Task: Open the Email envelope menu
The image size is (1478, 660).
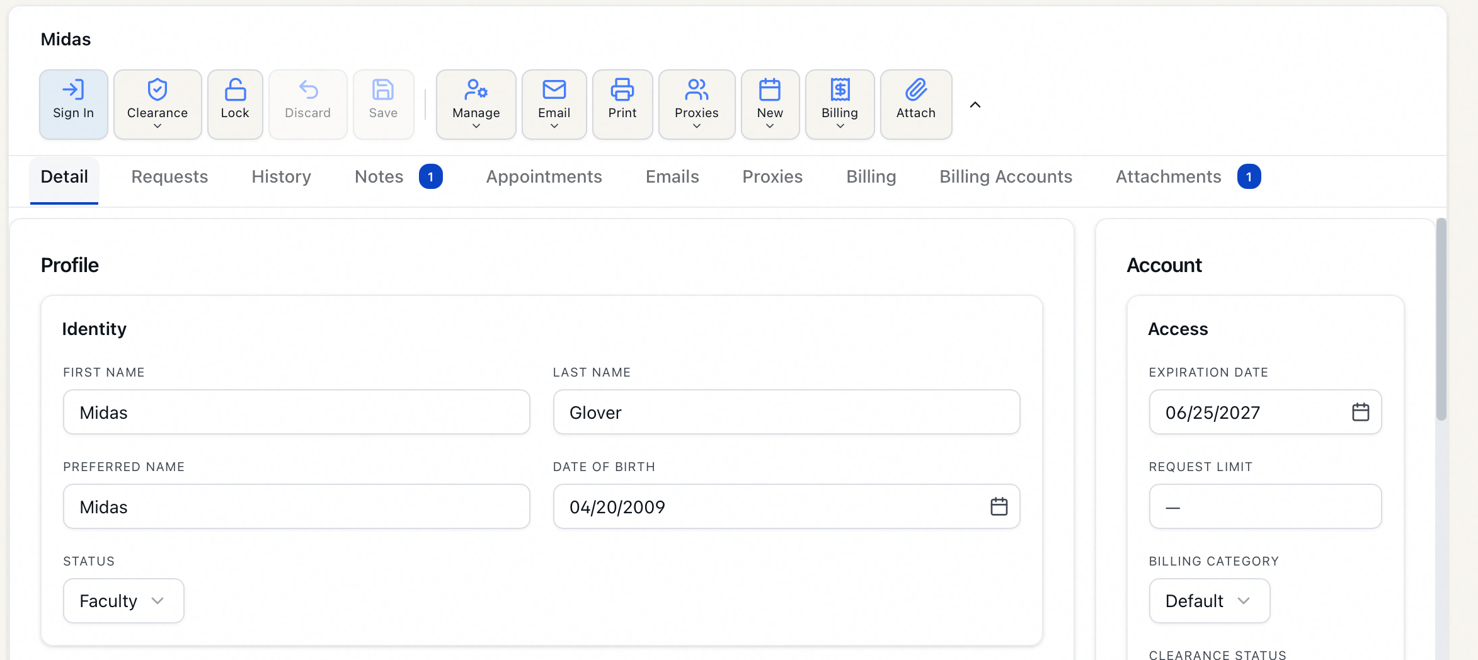Action: coord(554,104)
